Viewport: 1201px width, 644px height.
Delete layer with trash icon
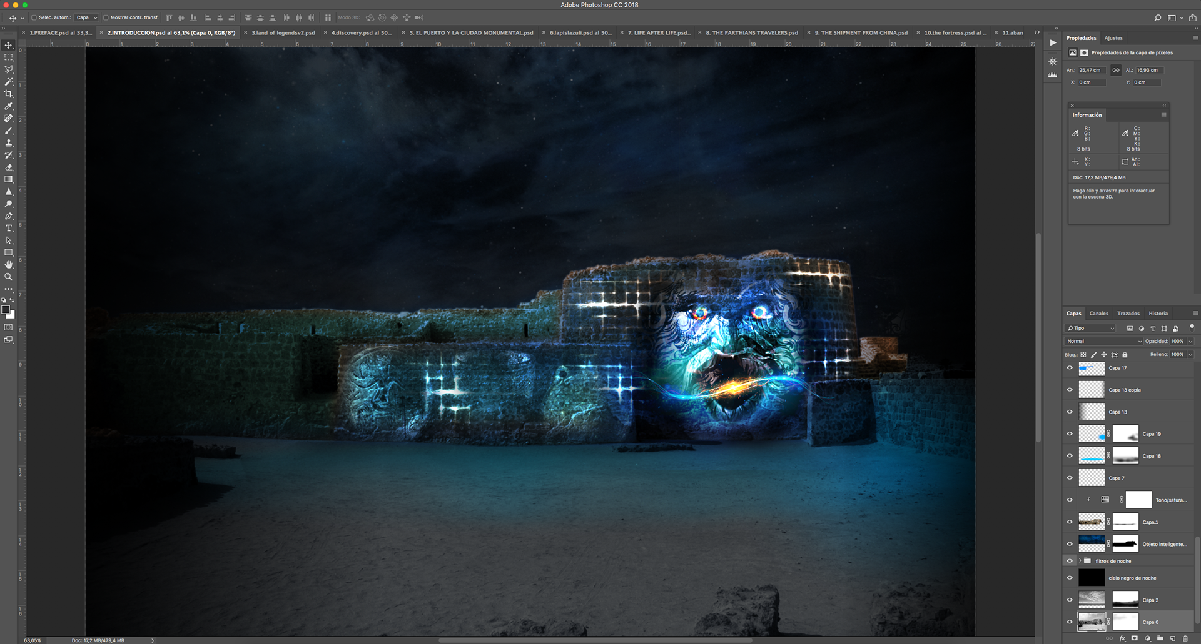pos(1185,638)
